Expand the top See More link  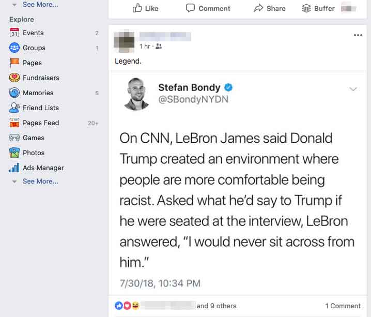tap(40, 5)
